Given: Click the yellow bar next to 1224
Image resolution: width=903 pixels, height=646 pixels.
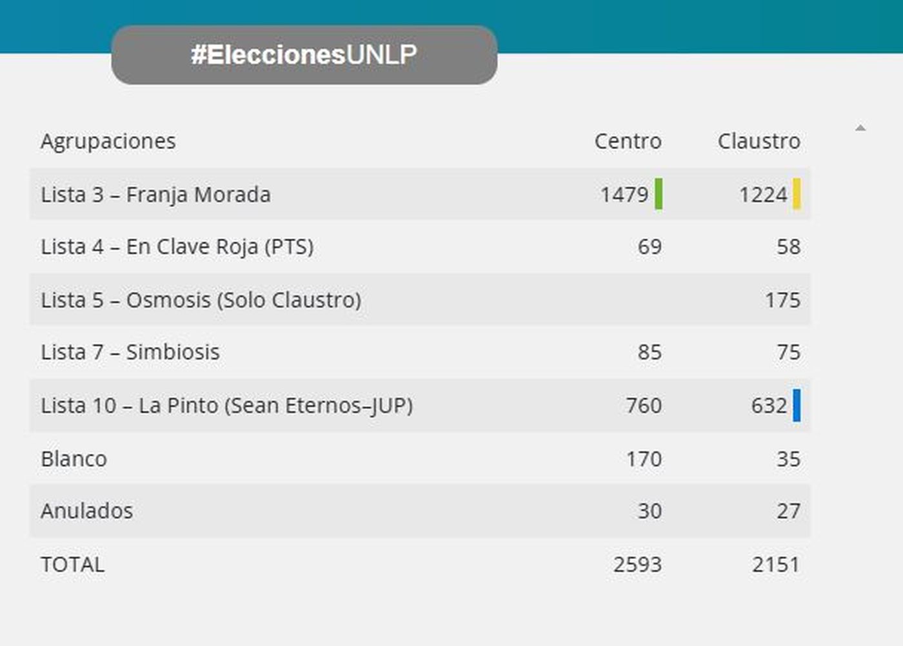Looking at the screenshot, I should [797, 194].
